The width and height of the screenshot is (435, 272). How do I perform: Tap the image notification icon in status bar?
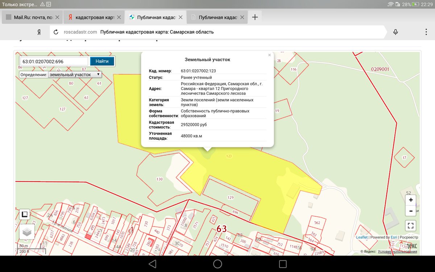(49, 4)
